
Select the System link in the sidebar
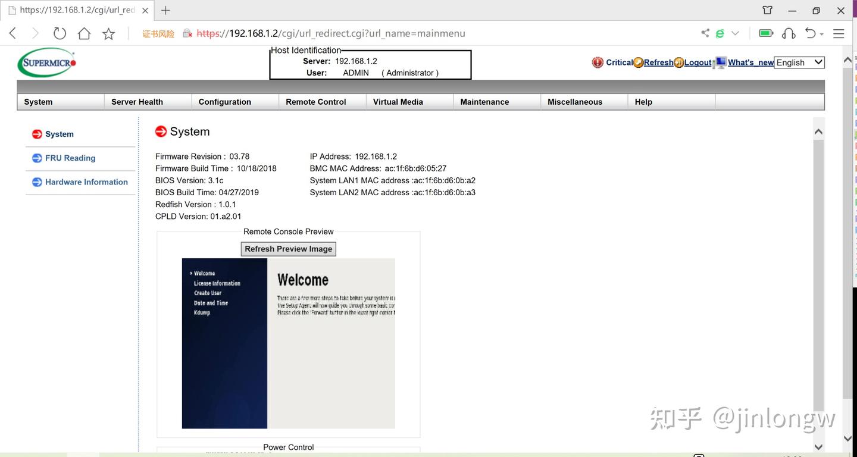[60, 134]
